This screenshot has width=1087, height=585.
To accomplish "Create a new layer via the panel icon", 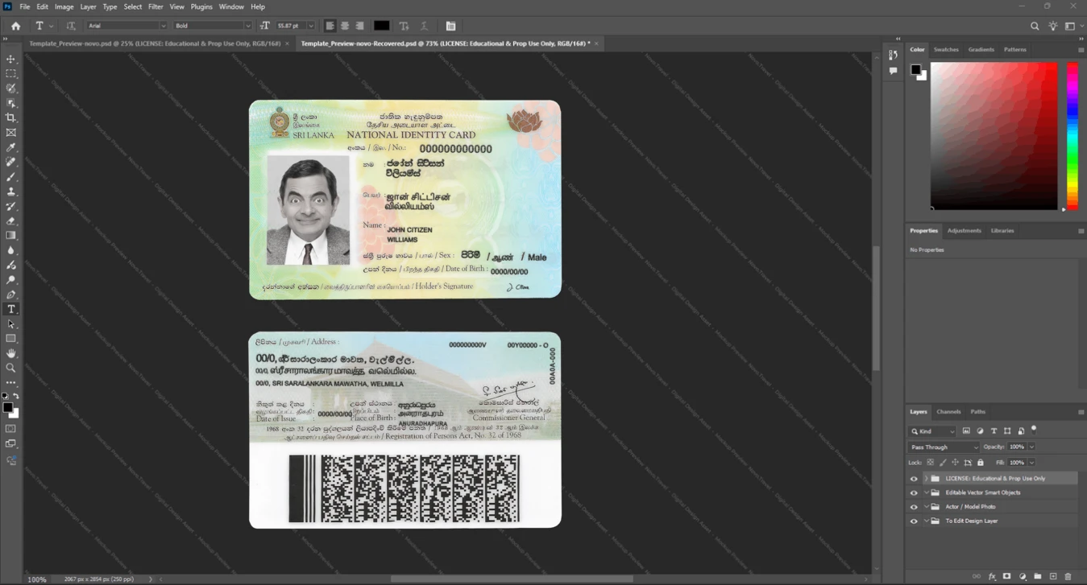I will (1053, 576).
